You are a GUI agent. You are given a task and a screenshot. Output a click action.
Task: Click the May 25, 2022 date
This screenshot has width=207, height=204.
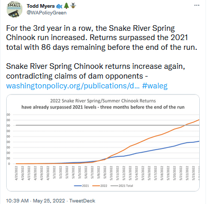coord(49,200)
